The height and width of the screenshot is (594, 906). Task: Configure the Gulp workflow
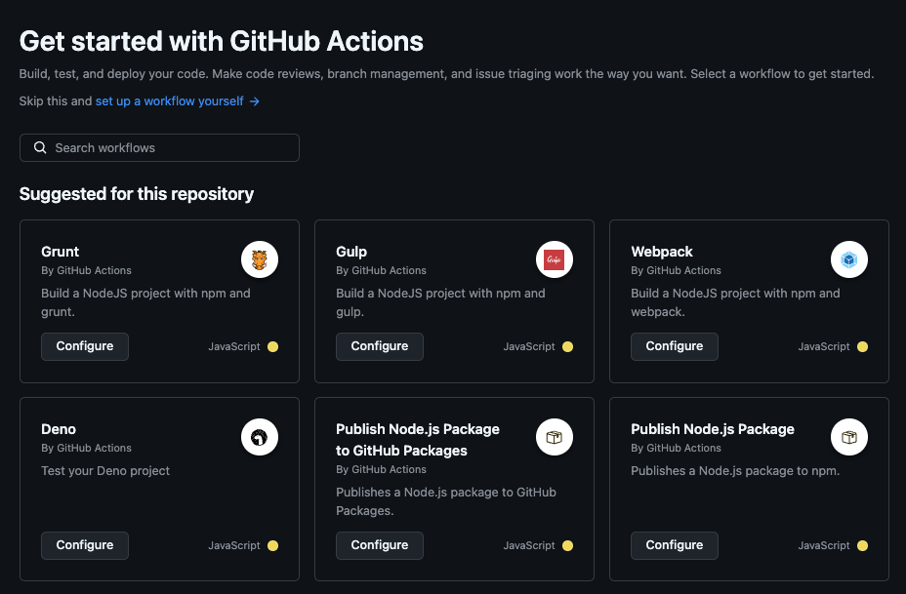(x=380, y=346)
